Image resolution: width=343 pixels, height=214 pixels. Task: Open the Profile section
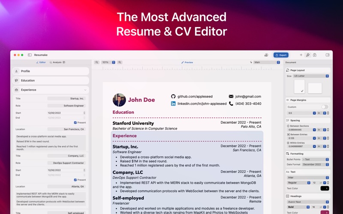click(x=51, y=71)
